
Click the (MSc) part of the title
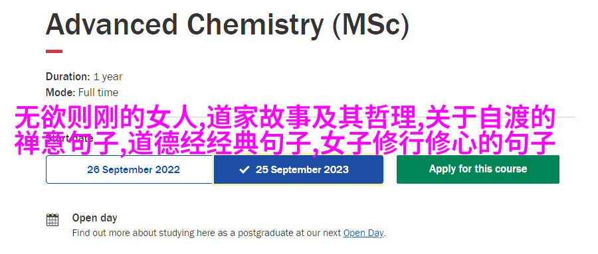pos(371,25)
